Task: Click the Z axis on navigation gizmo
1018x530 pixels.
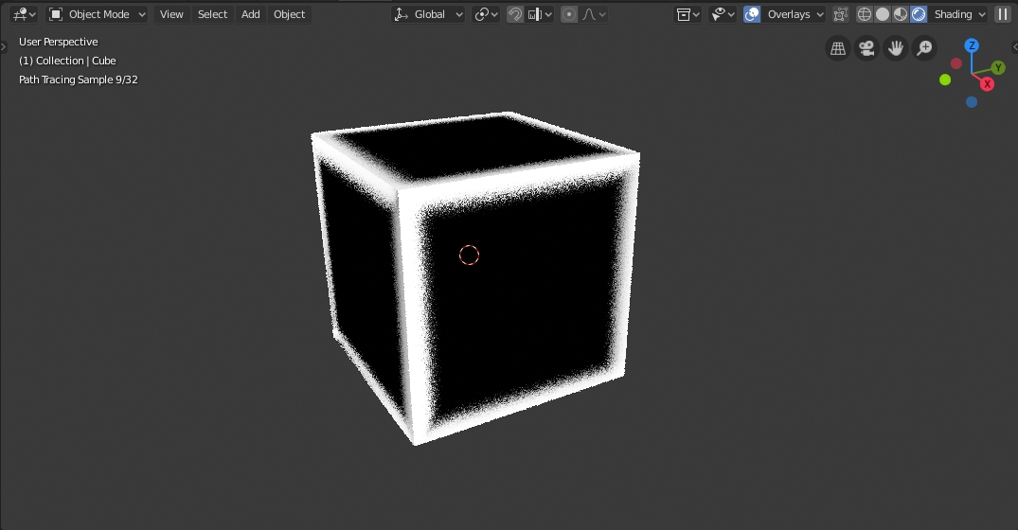Action: click(972, 45)
